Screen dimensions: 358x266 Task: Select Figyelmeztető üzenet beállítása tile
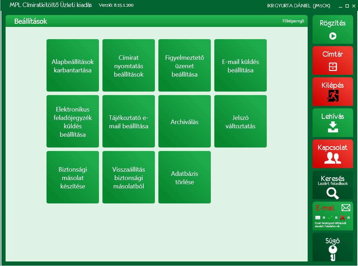185,65
